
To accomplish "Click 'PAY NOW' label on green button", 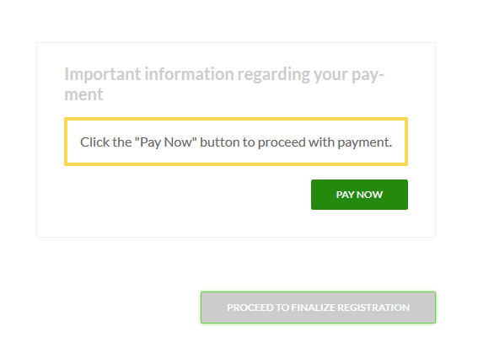I will 359,195.
